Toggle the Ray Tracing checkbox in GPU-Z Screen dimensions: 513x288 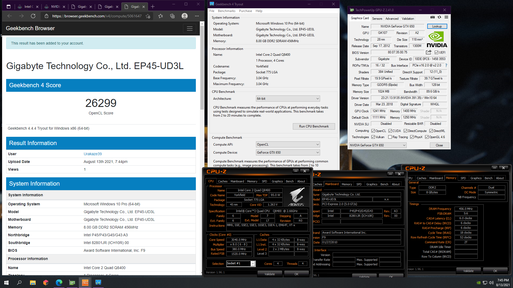point(390,137)
